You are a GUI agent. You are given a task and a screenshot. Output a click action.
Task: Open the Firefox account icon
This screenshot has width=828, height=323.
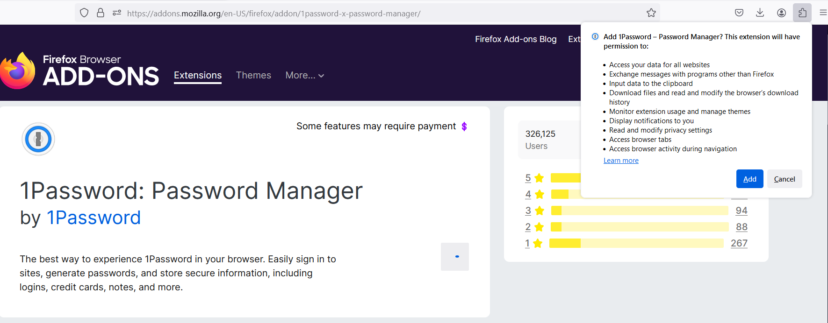coord(781,13)
